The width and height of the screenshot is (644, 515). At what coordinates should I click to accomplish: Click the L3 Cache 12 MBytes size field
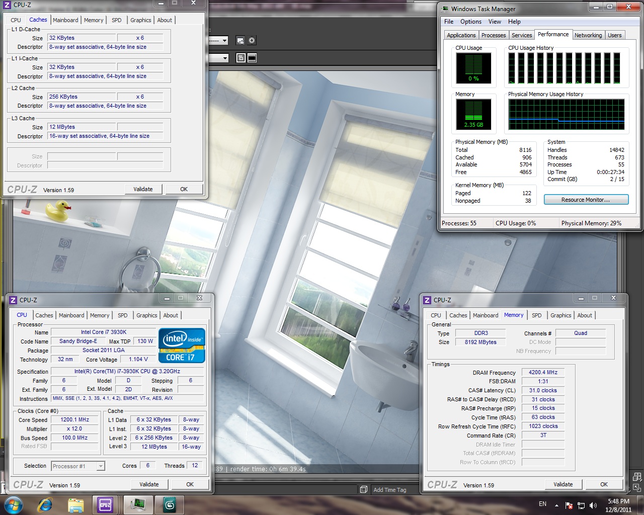click(82, 127)
